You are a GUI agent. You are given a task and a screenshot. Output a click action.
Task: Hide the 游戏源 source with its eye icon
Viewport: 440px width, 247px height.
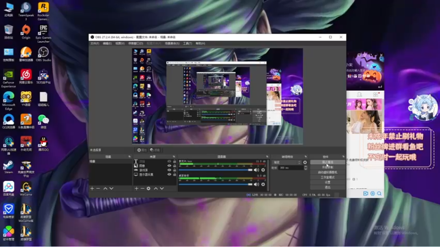169,170
